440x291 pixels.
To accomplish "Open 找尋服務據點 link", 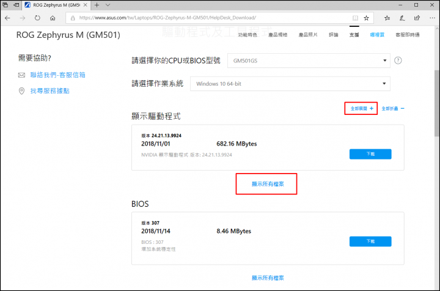I will coord(50,91).
